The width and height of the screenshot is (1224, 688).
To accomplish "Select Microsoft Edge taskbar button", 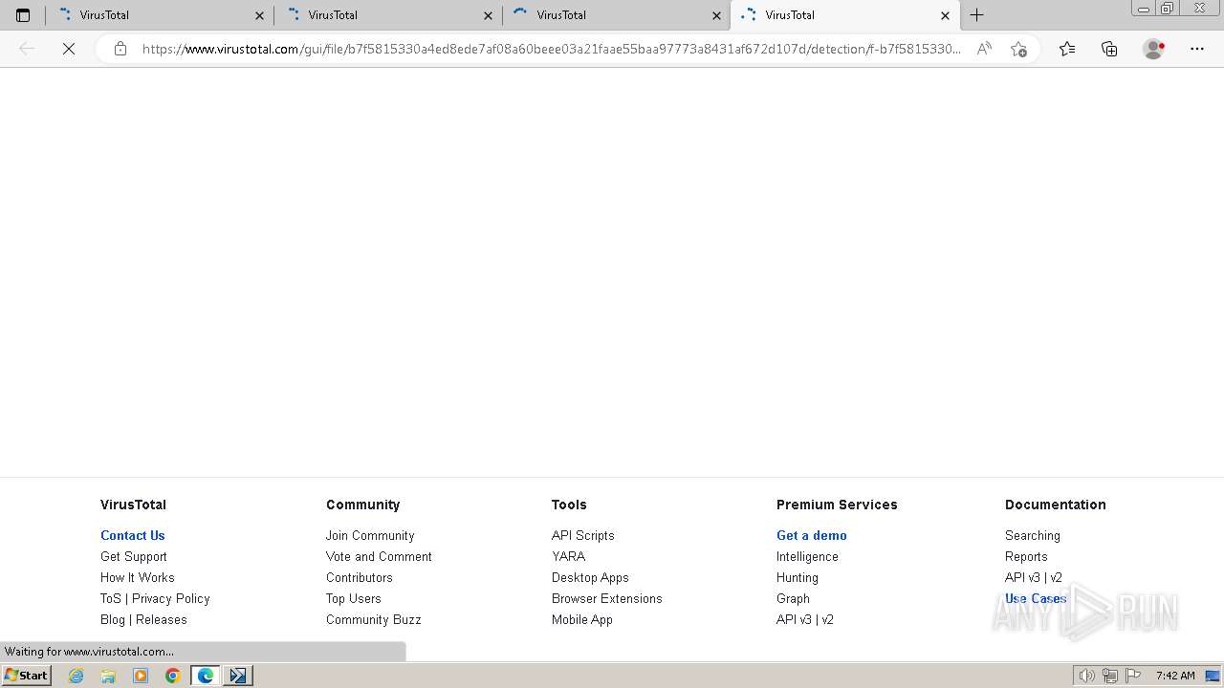I will 206,676.
